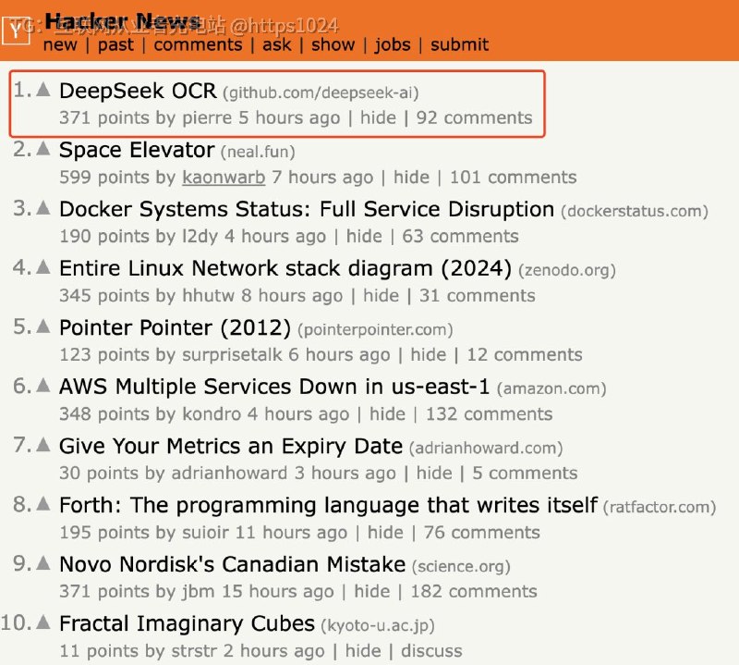This screenshot has width=739, height=665.
Task: Open user kaonwarb's profile
Action: point(224,178)
